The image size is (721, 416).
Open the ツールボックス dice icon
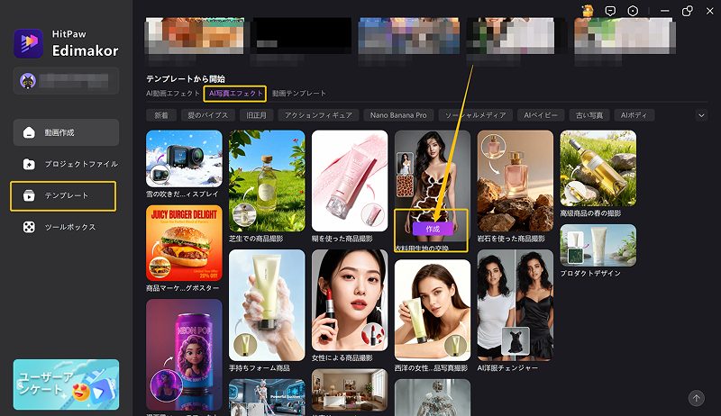point(29,227)
